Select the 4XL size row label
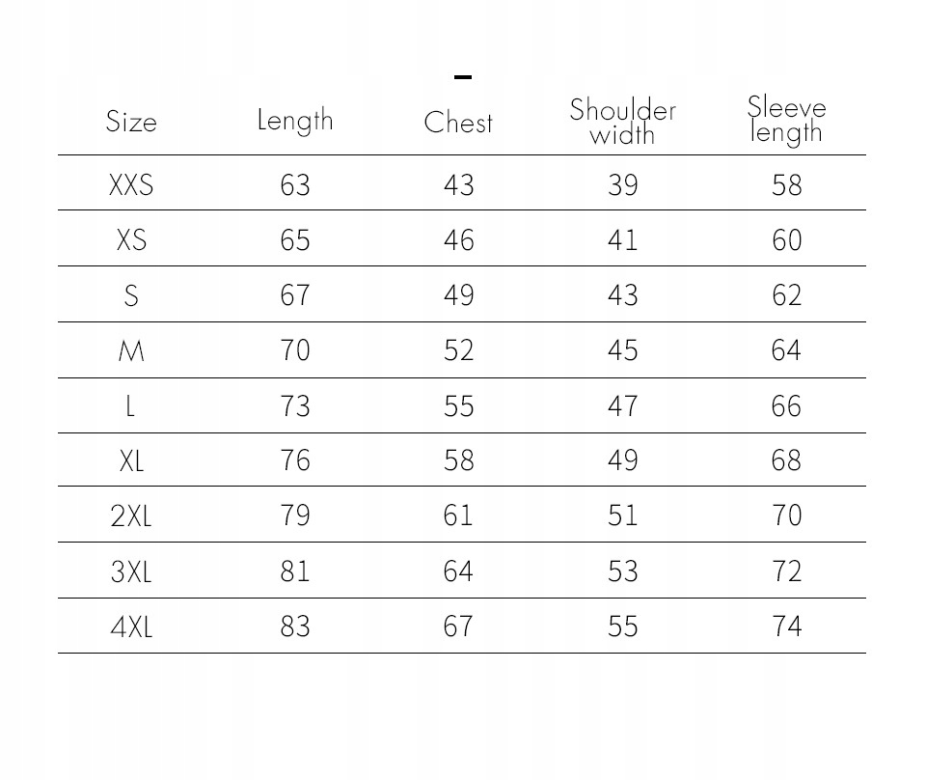Viewport: 926px width, 780px height. click(x=131, y=627)
